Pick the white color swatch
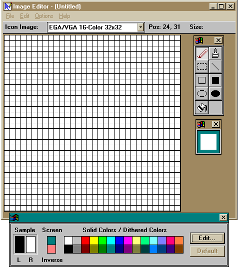The height and width of the screenshot is (272, 238). (68, 241)
